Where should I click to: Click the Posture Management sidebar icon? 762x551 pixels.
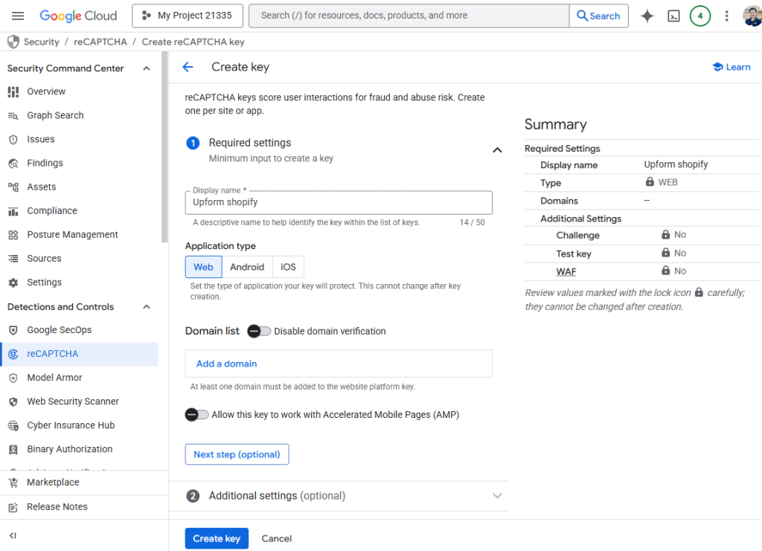(x=13, y=234)
